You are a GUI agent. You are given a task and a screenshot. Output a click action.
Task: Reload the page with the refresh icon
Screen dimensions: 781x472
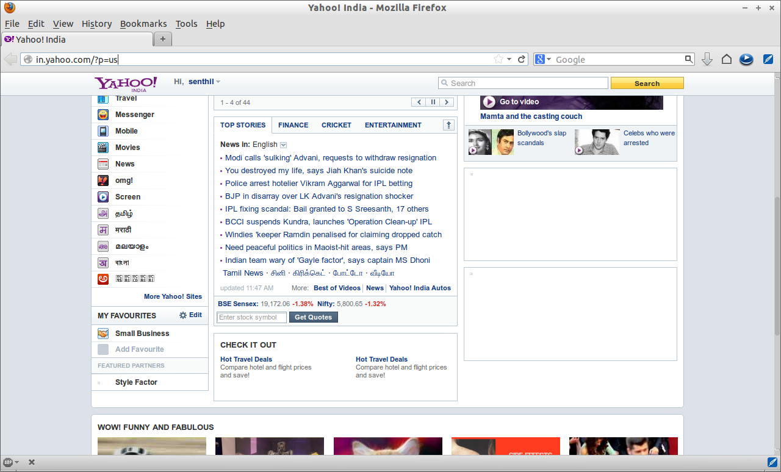(522, 59)
